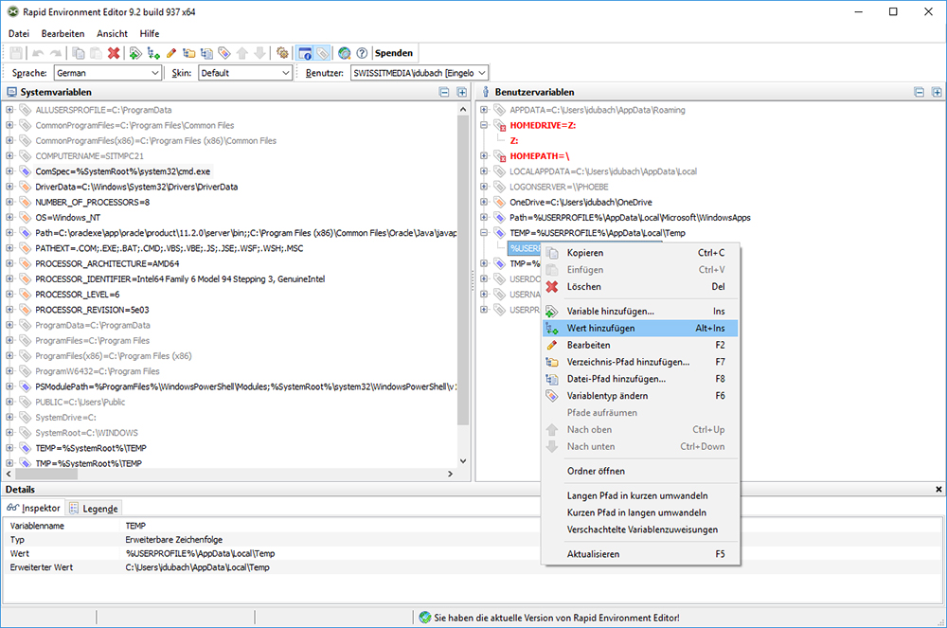Click Add Value toolbar icon

pos(153,53)
